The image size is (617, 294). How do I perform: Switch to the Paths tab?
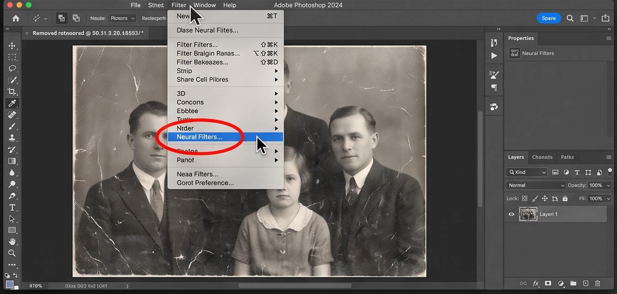pyautogui.click(x=567, y=157)
